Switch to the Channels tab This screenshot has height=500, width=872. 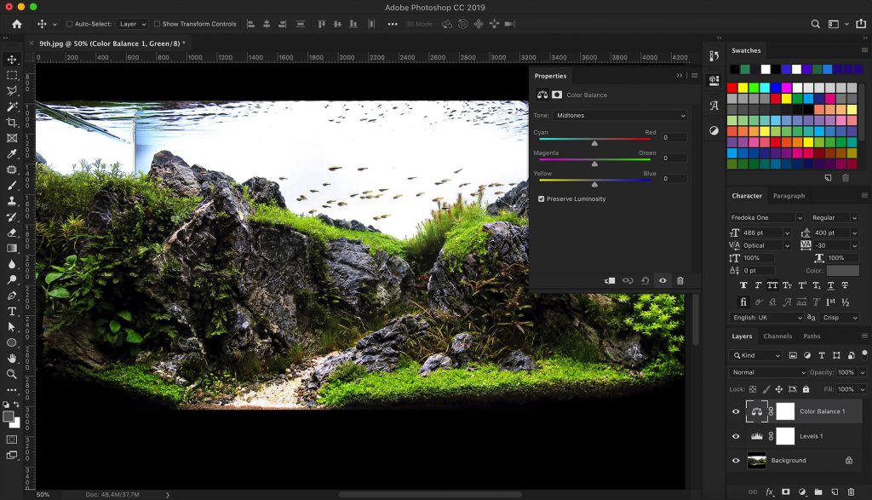777,336
